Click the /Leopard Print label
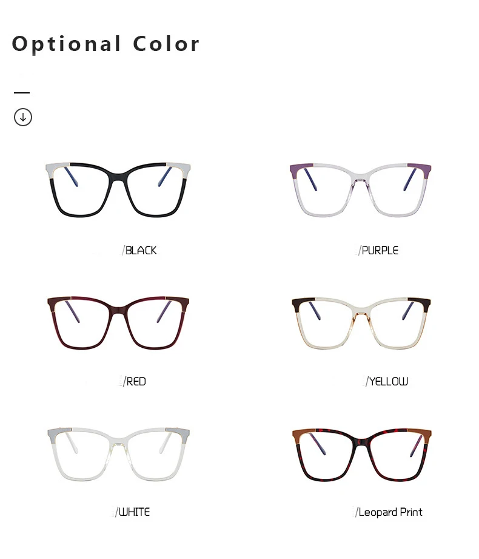 (x=389, y=512)
